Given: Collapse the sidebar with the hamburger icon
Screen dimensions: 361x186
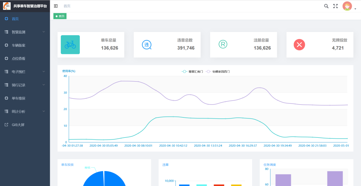Looking at the screenshot, I should click(x=56, y=6).
